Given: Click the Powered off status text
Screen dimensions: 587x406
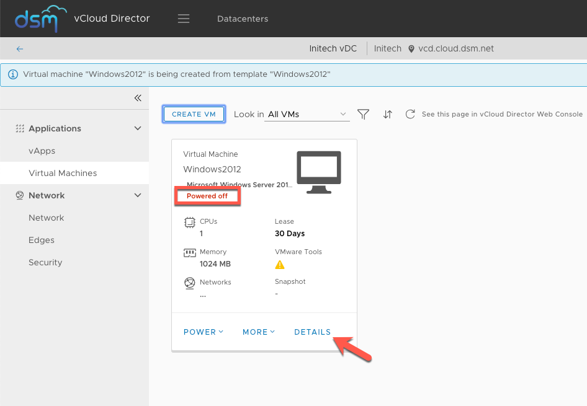Looking at the screenshot, I should point(207,196).
